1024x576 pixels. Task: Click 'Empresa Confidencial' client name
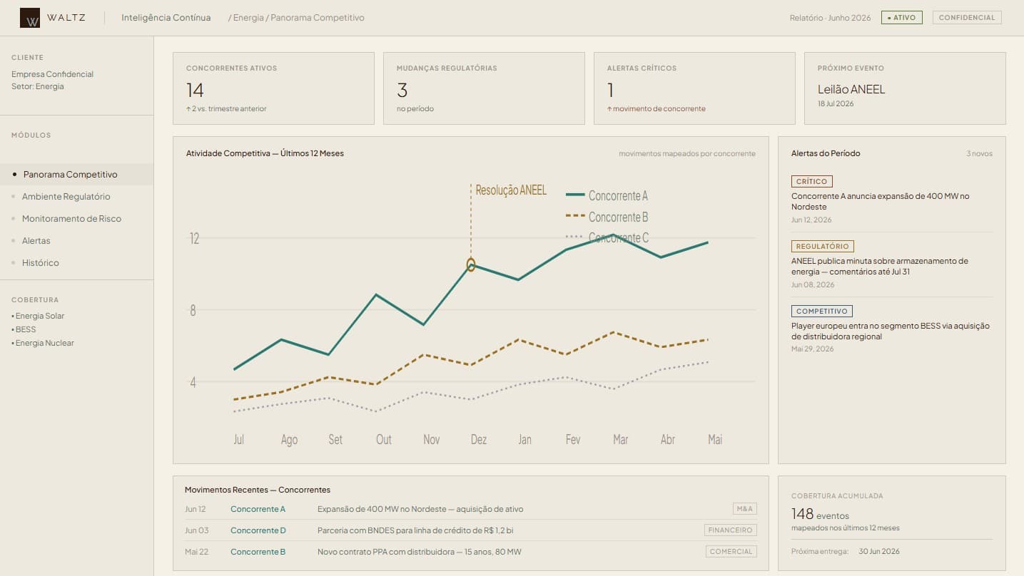tap(52, 74)
